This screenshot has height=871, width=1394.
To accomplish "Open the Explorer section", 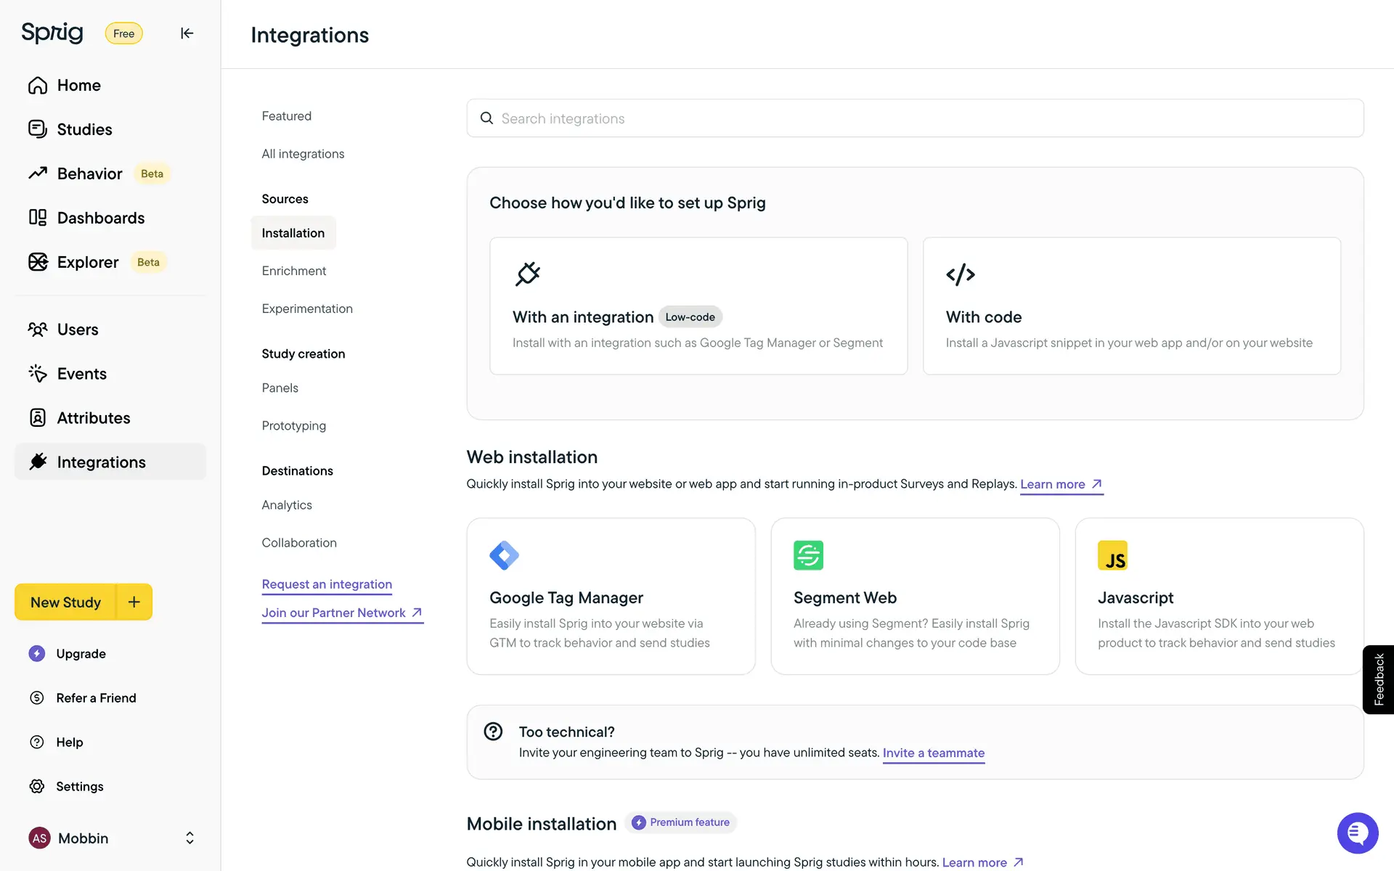I will (x=87, y=262).
